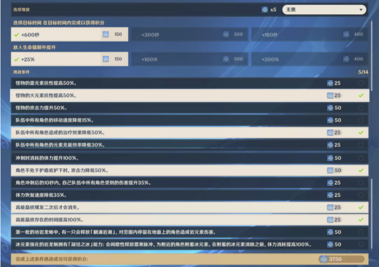Uncheck the 不处于护盾庇护下 attack reduction condition
The width and height of the screenshot is (379, 267).
[x=361, y=171]
